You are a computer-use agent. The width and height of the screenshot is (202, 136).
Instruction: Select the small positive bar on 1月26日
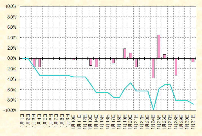(165, 56)
